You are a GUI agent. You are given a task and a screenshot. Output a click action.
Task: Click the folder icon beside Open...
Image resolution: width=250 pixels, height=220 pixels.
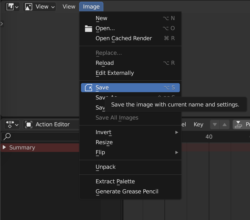pyautogui.click(x=88, y=28)
